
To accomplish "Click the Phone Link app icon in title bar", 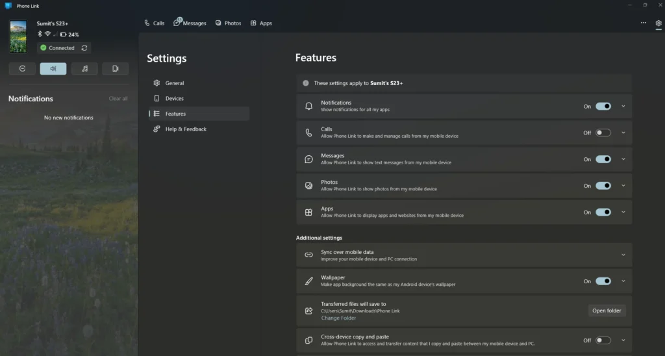I will pos(8,6).
